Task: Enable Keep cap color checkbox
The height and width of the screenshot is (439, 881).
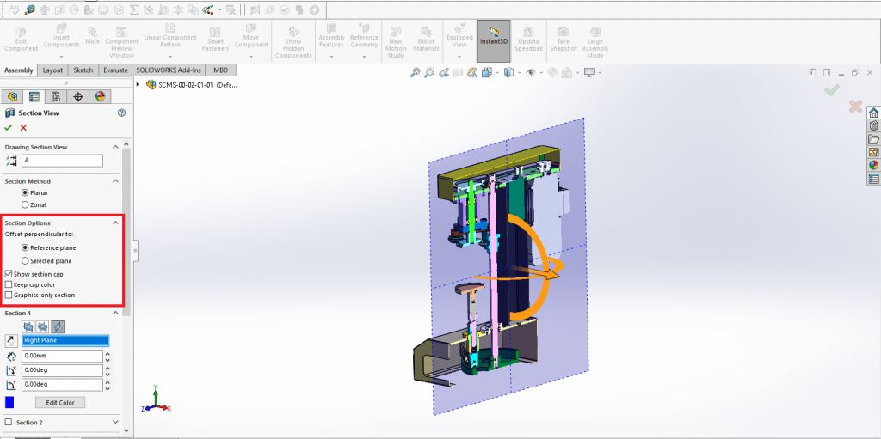Action: (x=9, y=284)
